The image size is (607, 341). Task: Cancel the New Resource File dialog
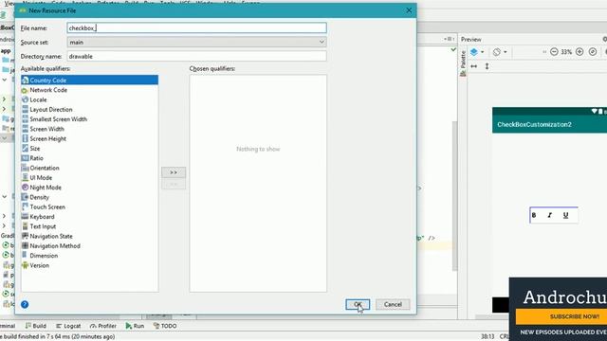point(393,304)
